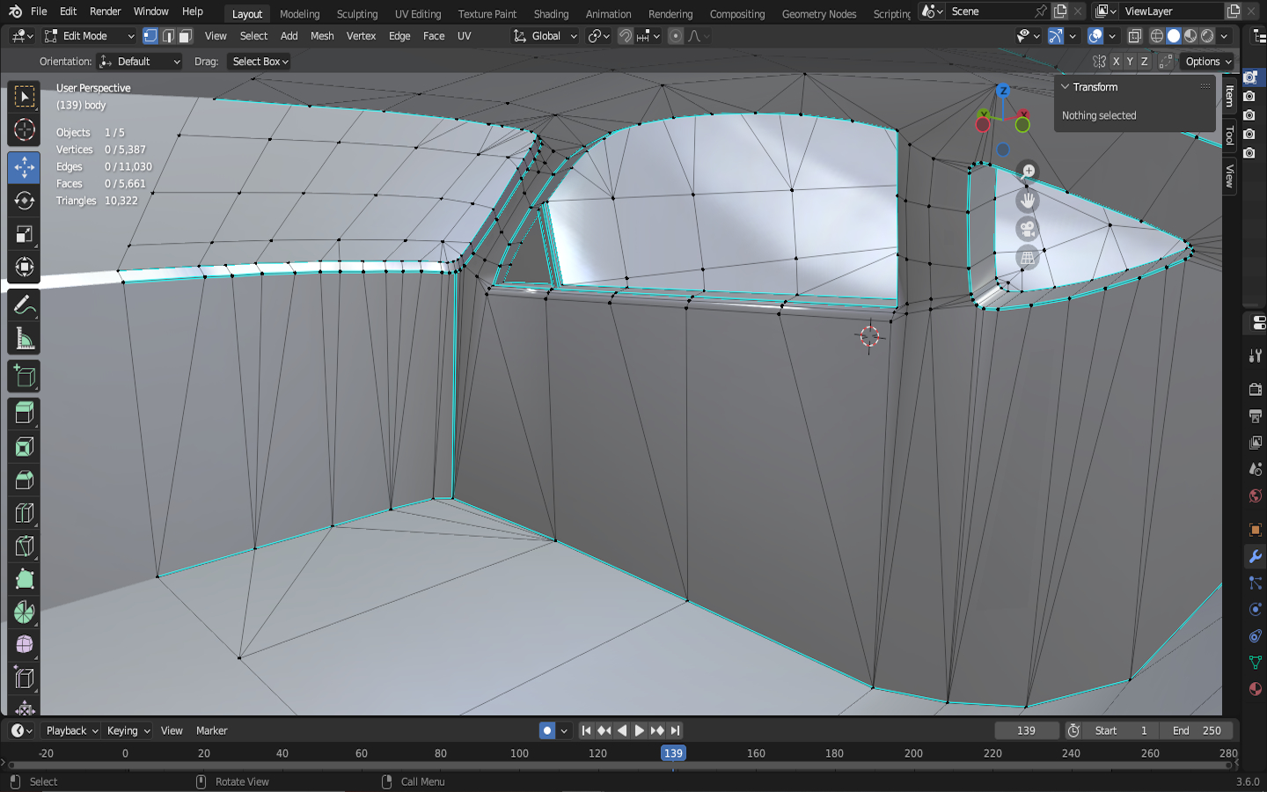Open the Render menu
The height and width of the screenshot is (792, 1267).
tap(106, 11)
